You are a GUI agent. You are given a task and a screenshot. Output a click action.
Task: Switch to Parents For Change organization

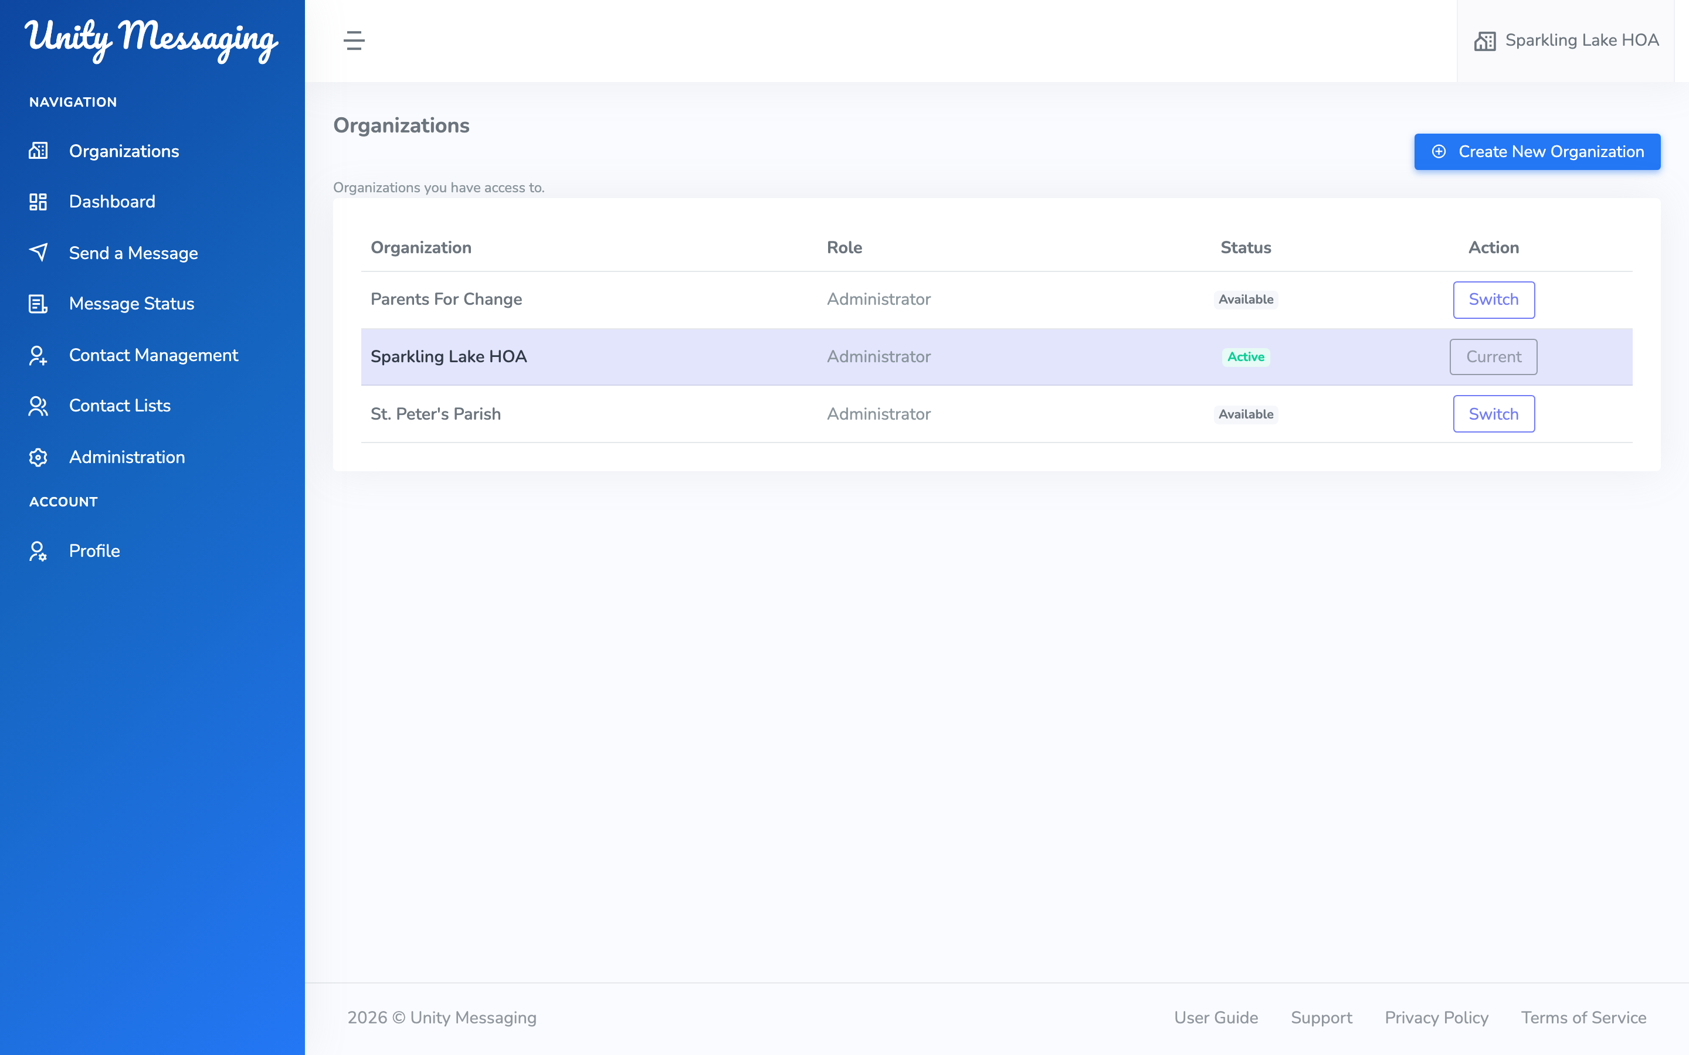pos(1494,300)
